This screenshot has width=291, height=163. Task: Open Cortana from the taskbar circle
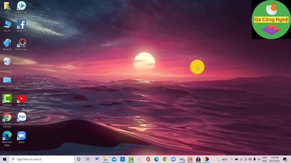click(79, 159)
